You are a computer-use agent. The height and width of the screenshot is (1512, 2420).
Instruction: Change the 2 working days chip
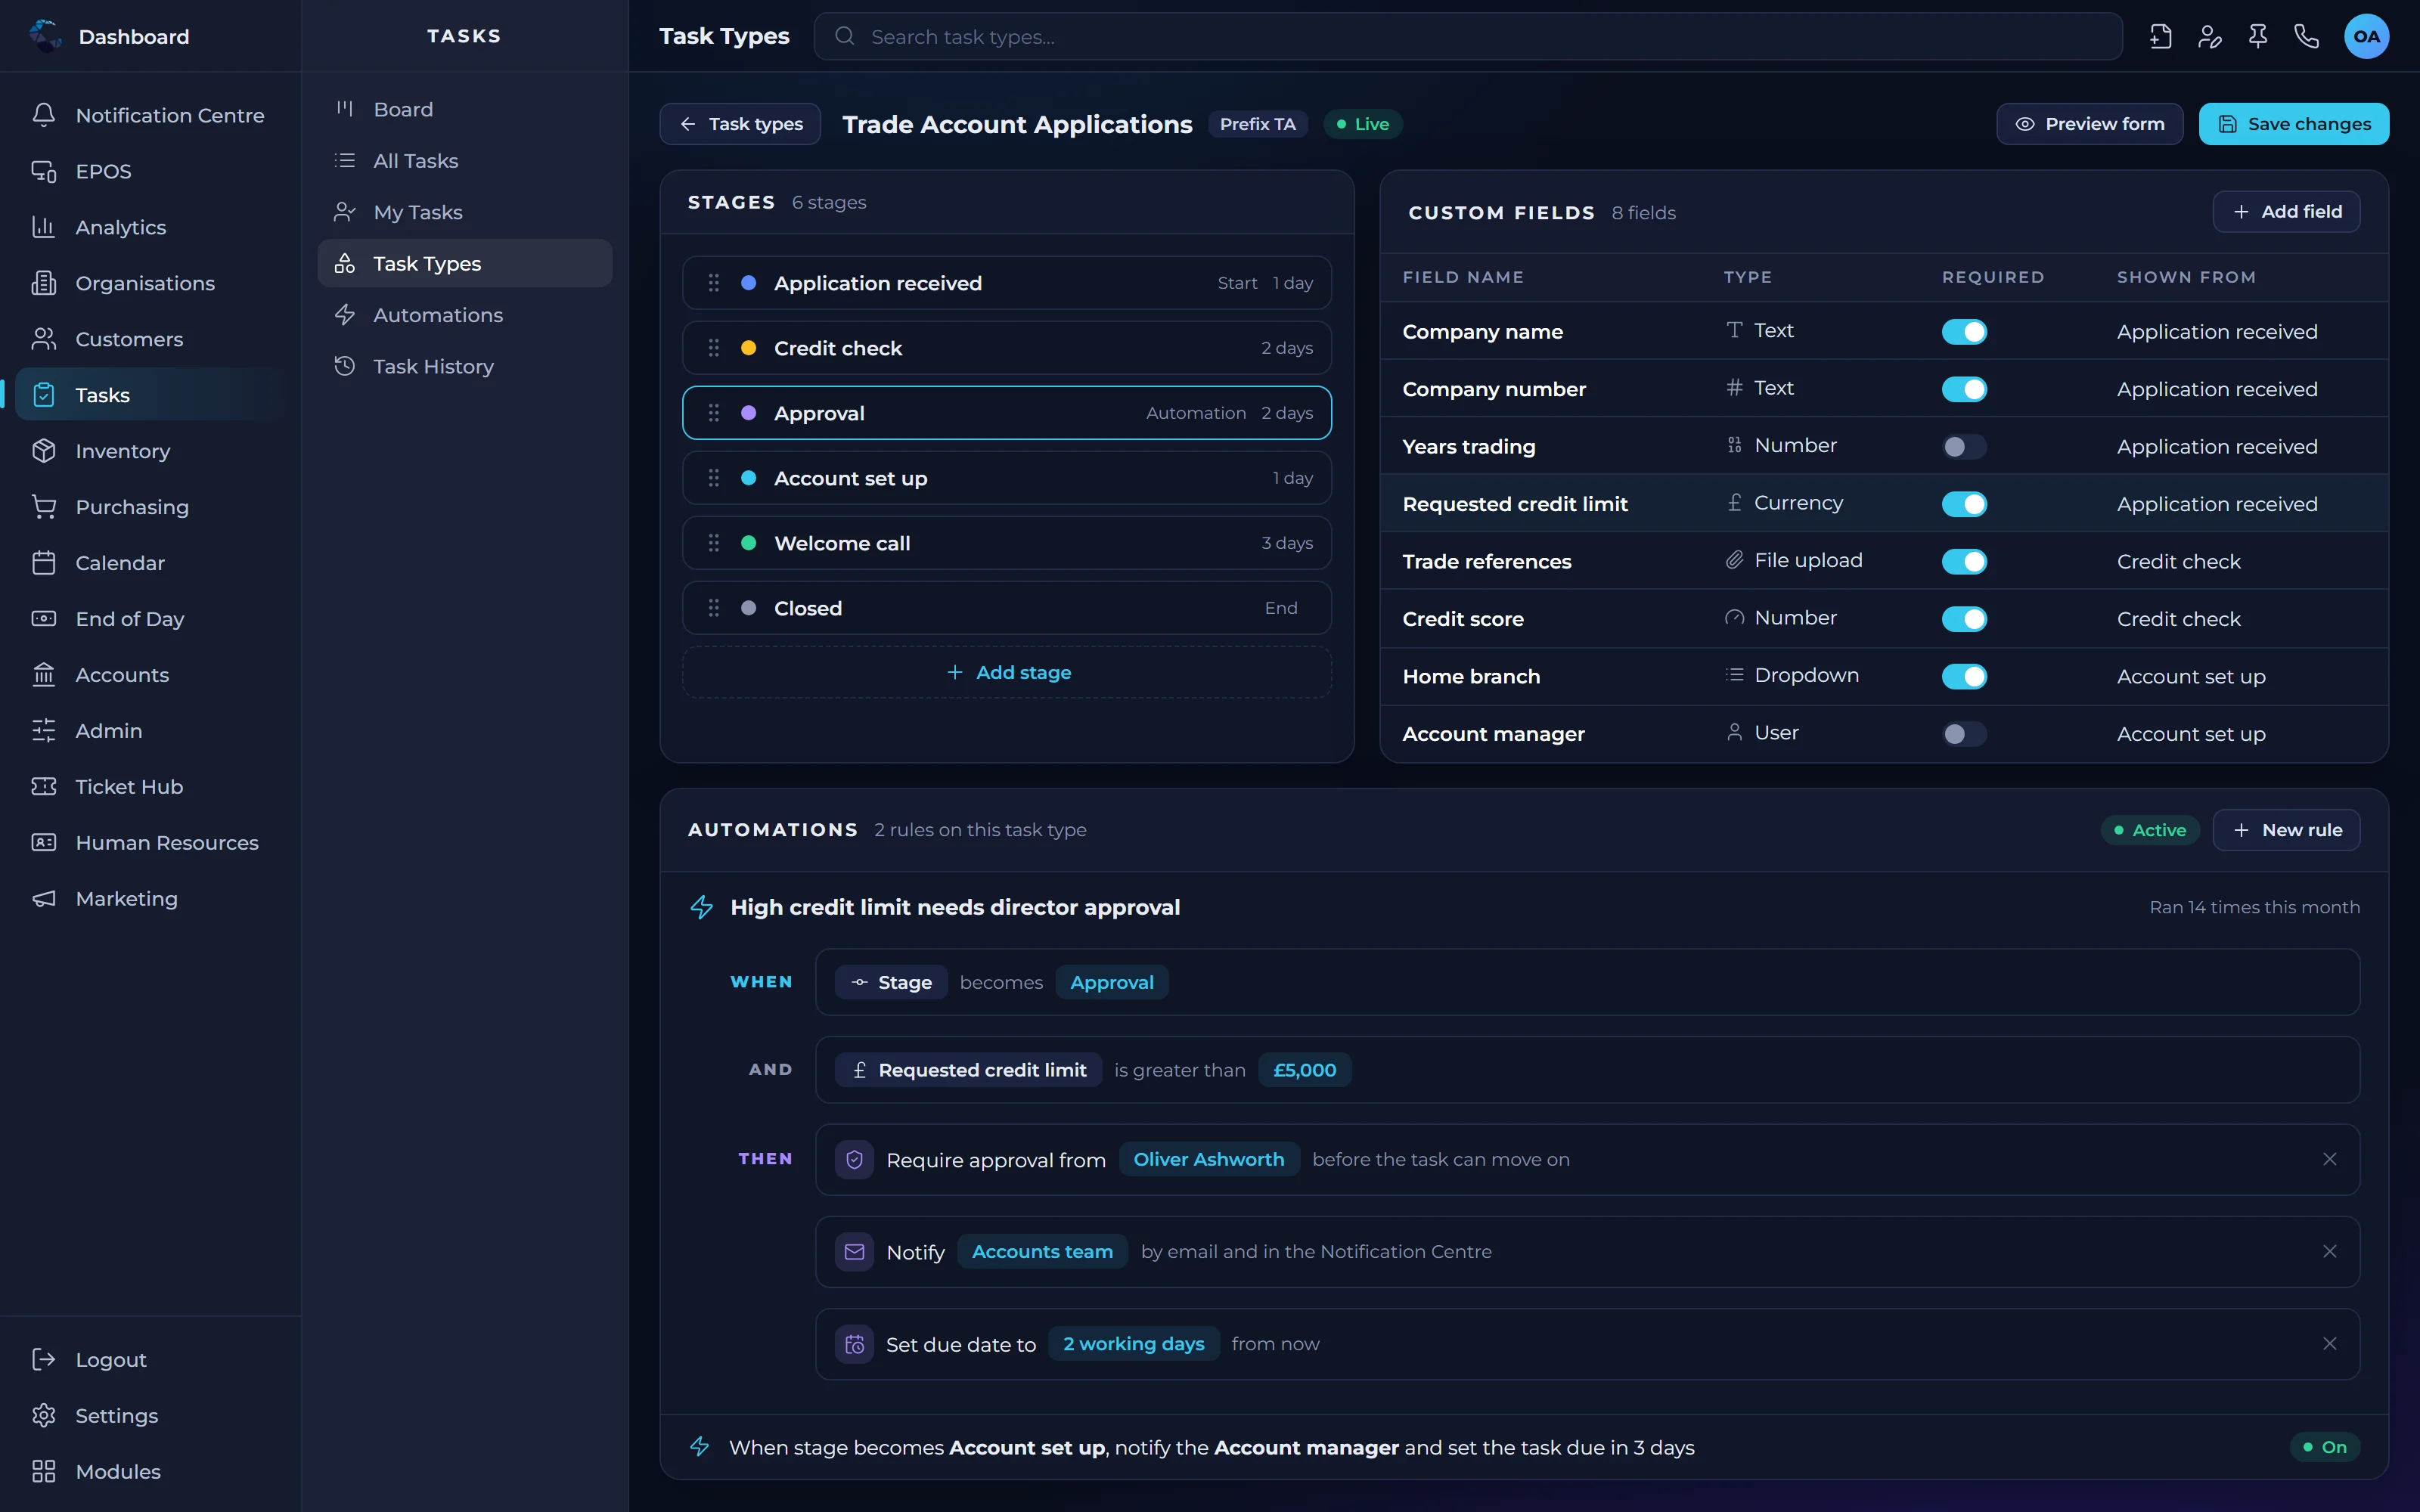pyautogui.click(x=1134, y=1344)
